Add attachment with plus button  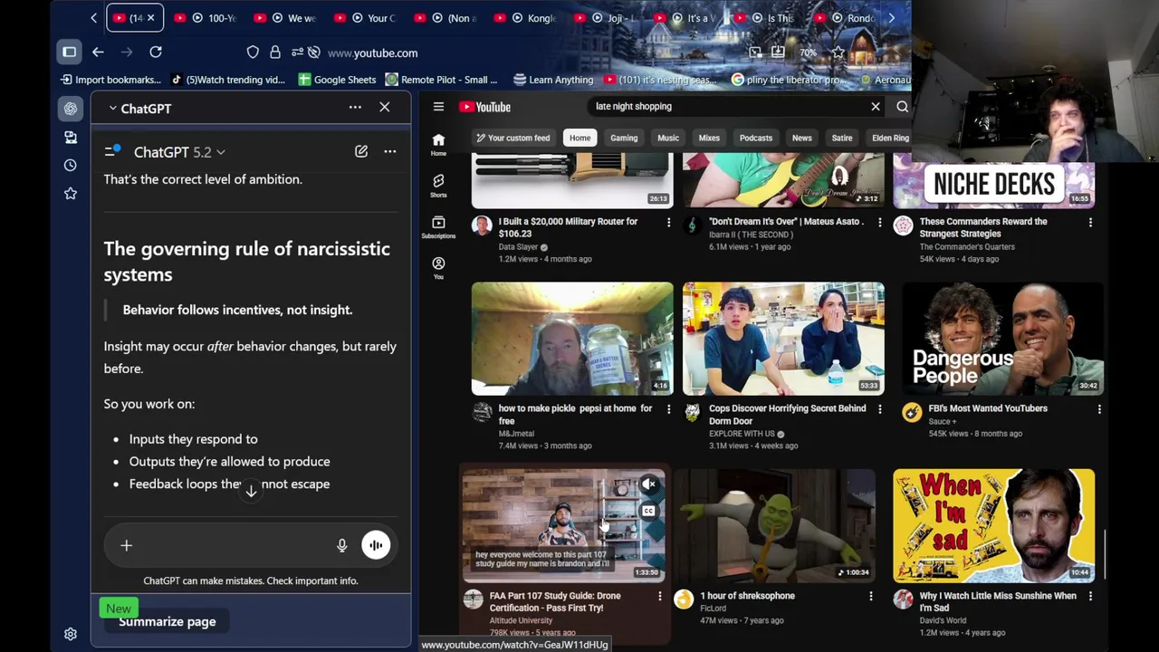(x=127, y=545)
